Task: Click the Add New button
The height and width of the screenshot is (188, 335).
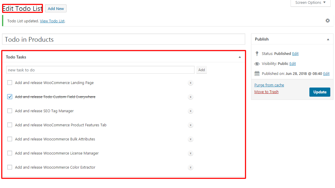Action: [x=56, y=9]
